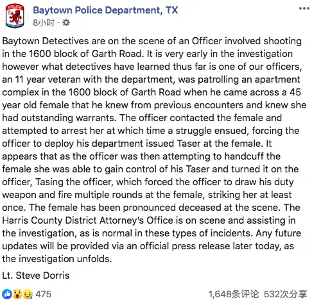Click the Sad crying-face reaction emoji
Screen dimensions: 312x305
pos(28,294)
